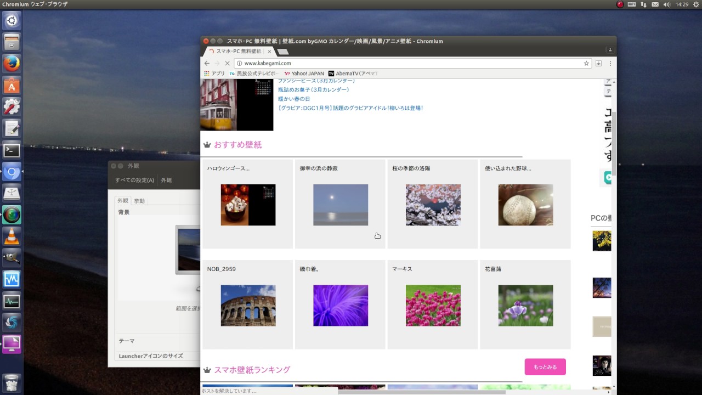Screen dimensions: 702x395
Task: Click Launcherアイコンのサイズ label
Action: pos(151,356)
